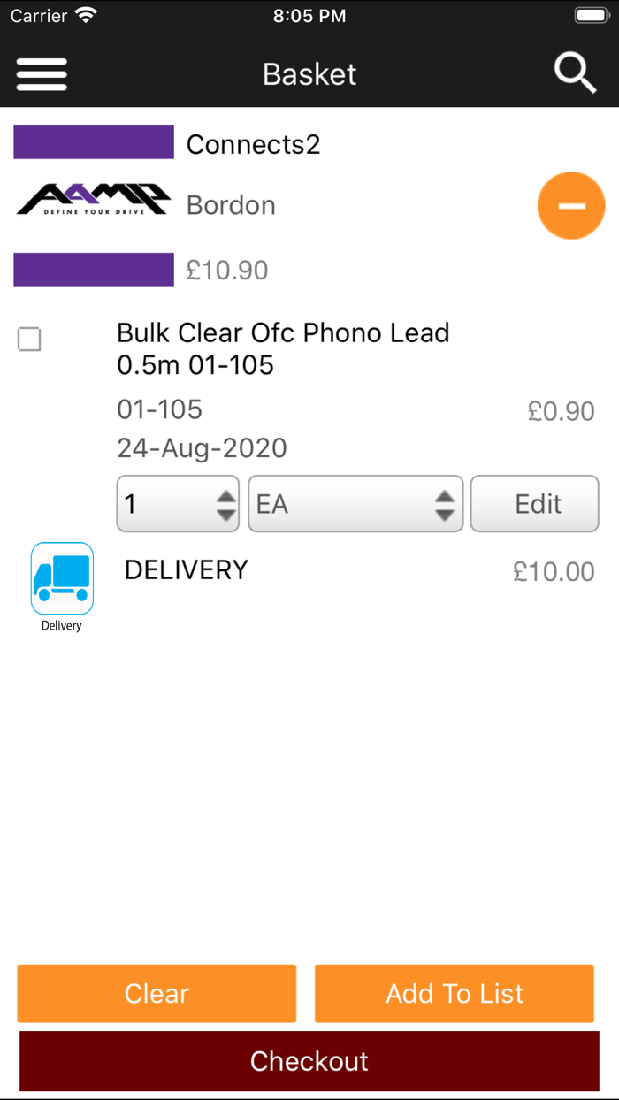619x1100 pixels.
Task: Open the EA unit dropdown
Action: (355, 504)
